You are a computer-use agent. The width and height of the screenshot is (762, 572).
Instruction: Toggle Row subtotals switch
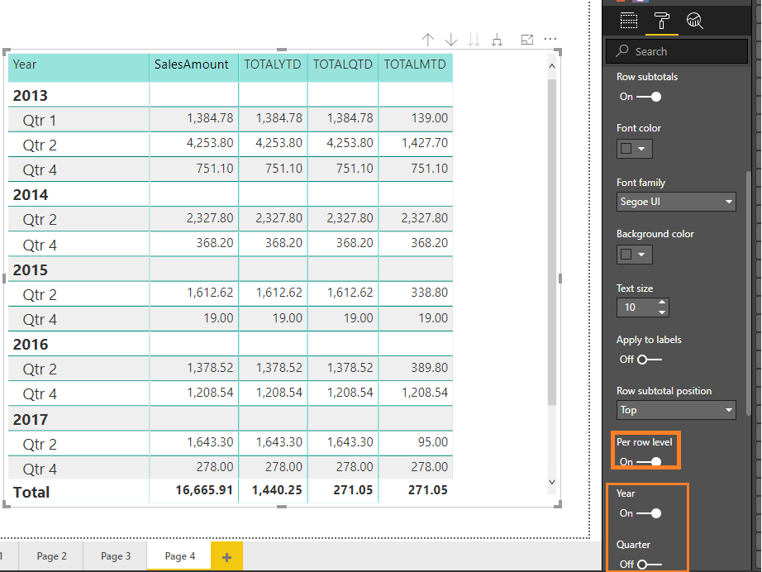[649, 97]
